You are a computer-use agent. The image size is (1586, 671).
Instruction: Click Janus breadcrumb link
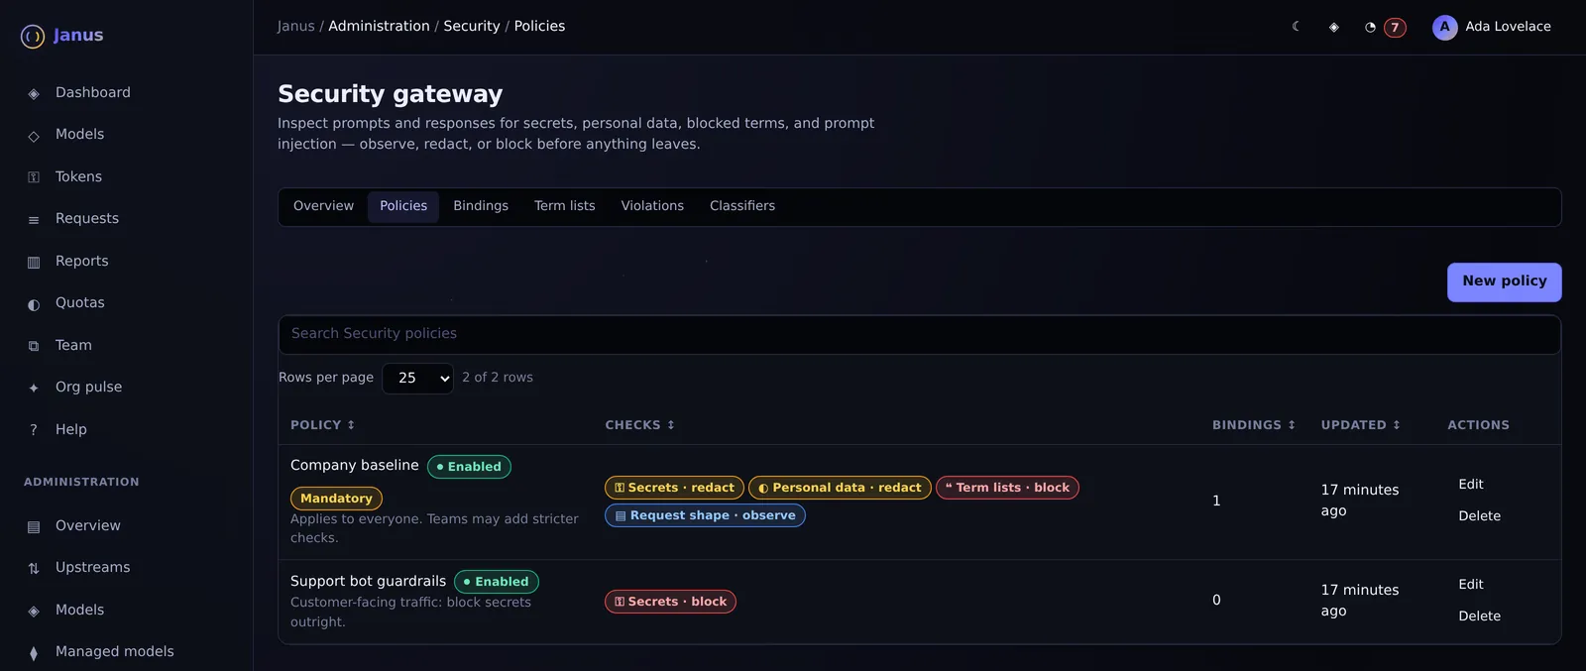coord(295,27)
